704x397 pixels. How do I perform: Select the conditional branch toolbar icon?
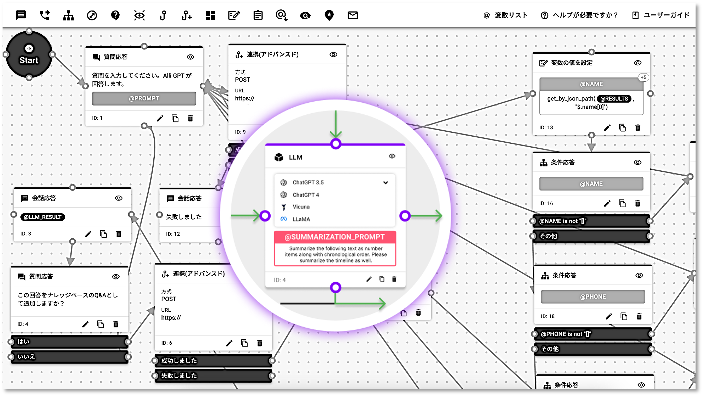coord(68,15)
